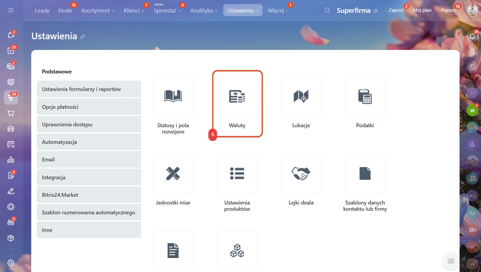Select the Email settings section
Screen dimensions: 481x272
click(x=89, y=159)
